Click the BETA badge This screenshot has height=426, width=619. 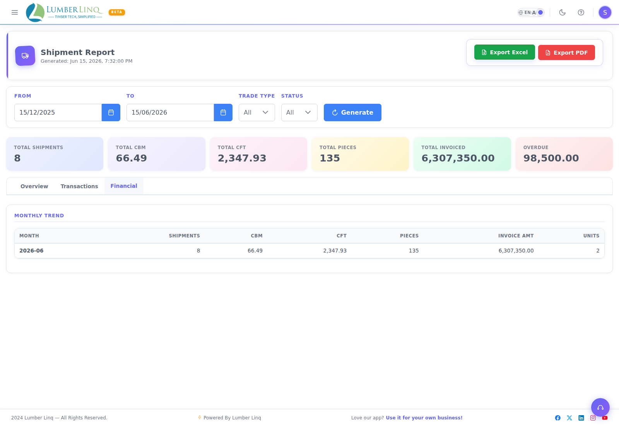point(117,12)
